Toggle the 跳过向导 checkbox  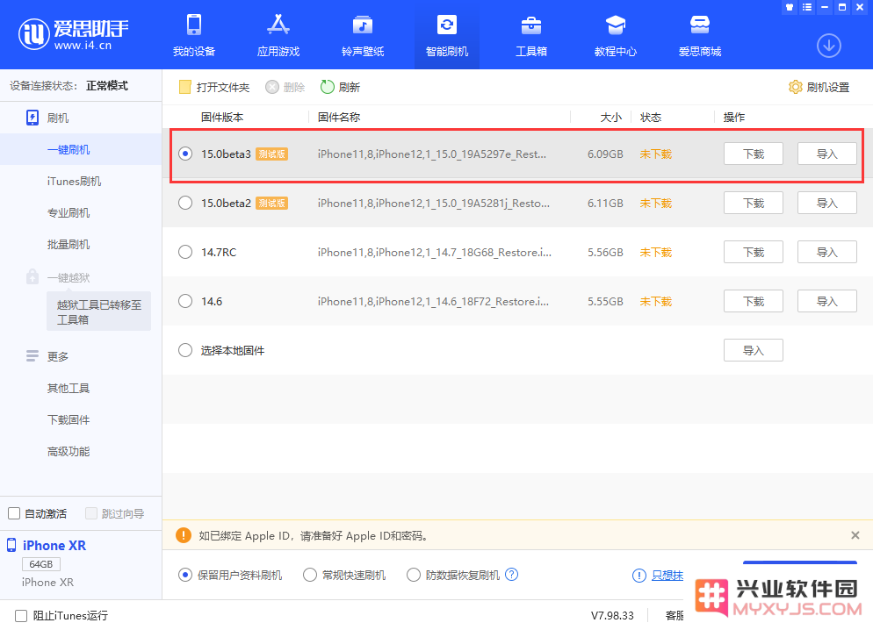[x=91, y=513]
